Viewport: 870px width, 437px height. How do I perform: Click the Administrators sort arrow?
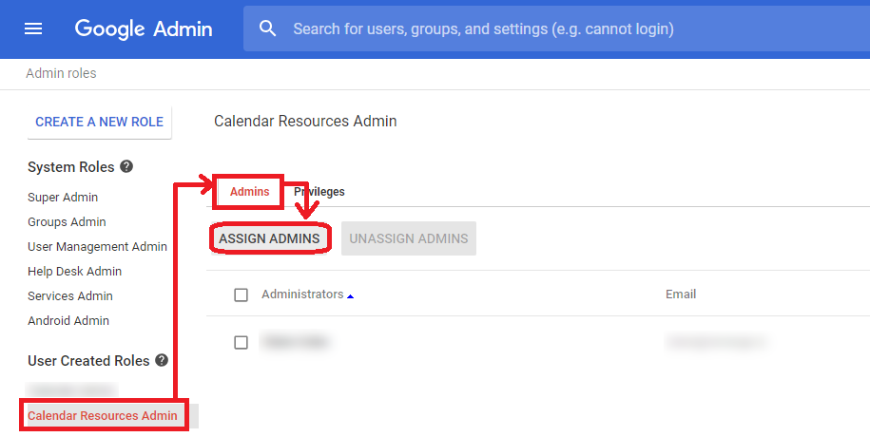[x=350, y=296]
